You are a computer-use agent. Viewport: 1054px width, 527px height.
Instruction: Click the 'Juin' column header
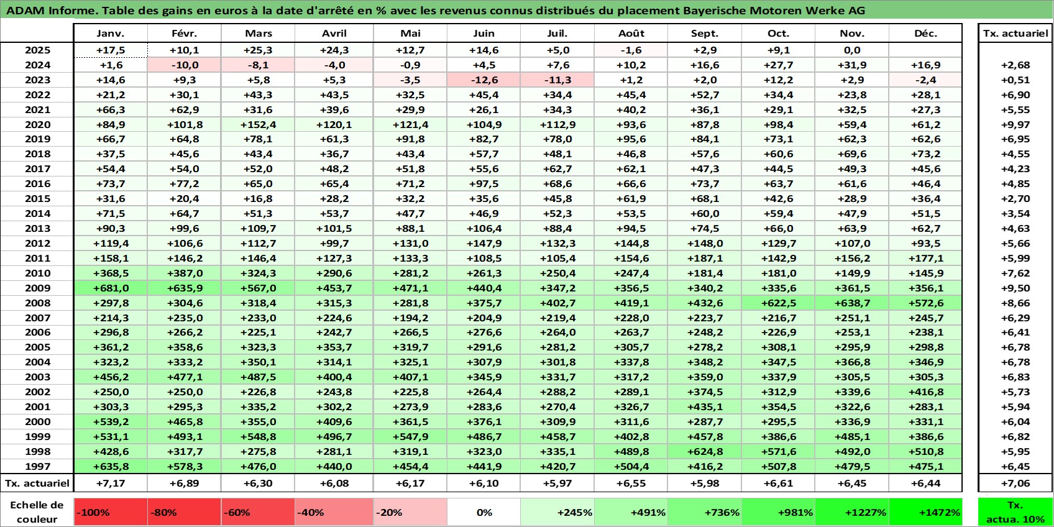pyautogui.click(x=484, y=34)
